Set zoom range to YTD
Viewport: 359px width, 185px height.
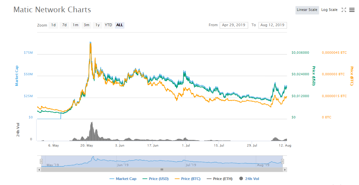click(x=108, y=25)
